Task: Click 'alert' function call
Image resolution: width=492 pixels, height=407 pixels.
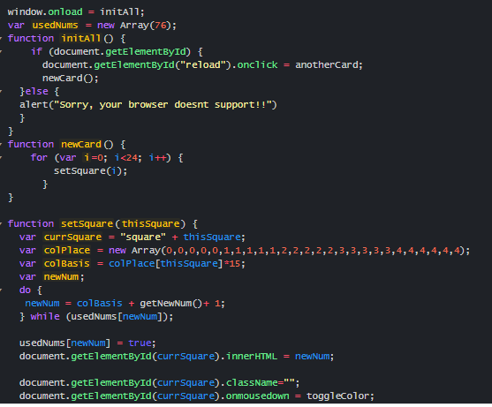Action: coord(34,104)
